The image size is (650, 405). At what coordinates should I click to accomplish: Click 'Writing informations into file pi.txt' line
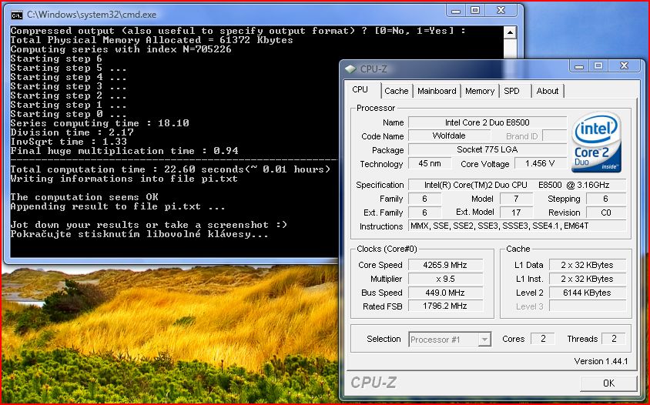124,179
